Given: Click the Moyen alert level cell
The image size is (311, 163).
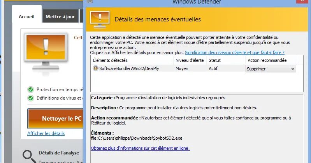Looking at the screenshot, I should (182, 68).
